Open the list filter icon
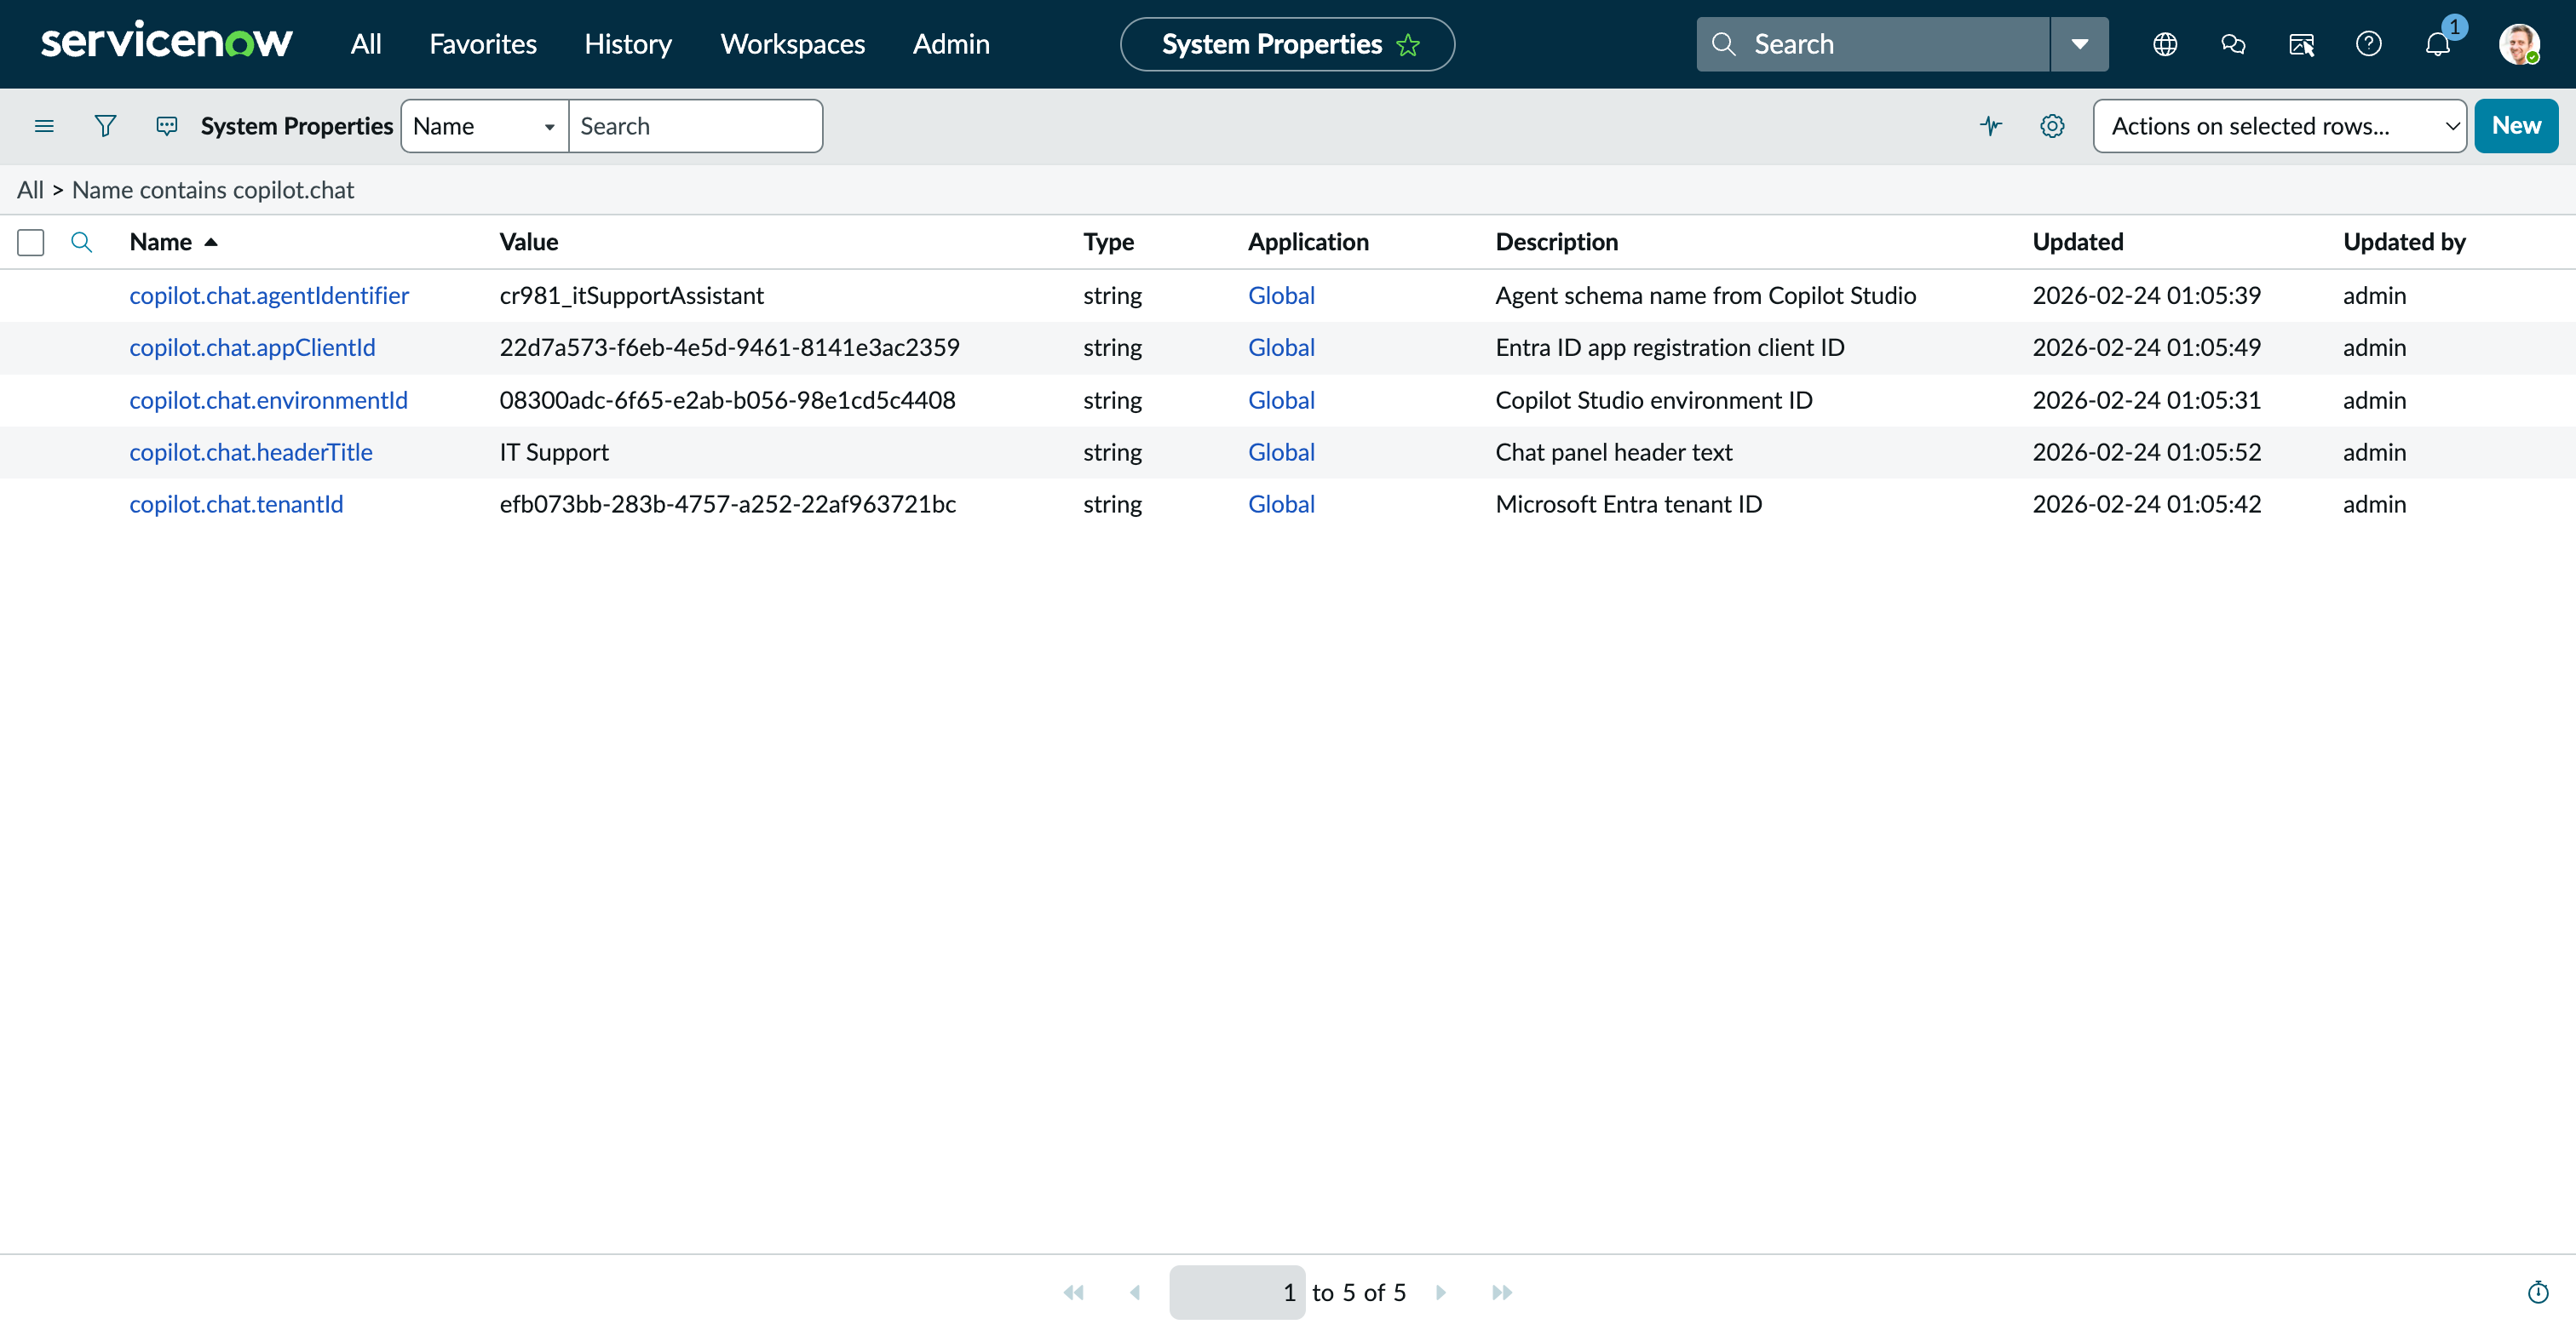The height and width of the screenshot is (1330, 2576). click(105, 126)
